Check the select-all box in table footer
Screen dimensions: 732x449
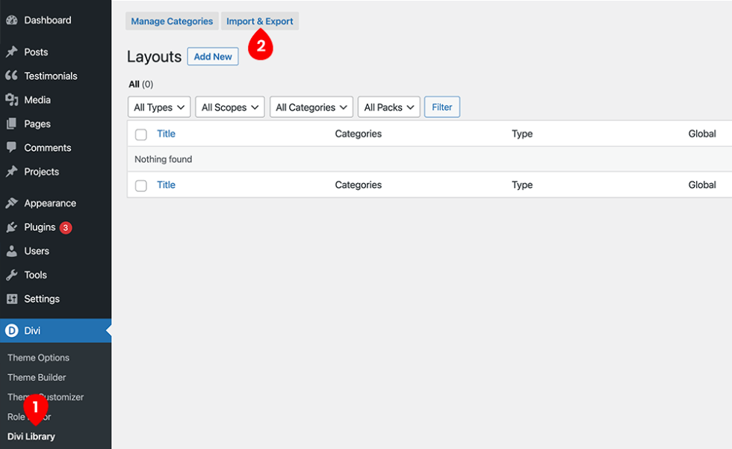141,185
